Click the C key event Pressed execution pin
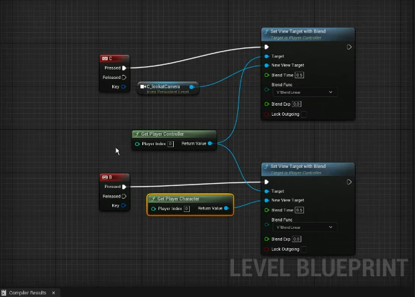Image resolution: width=415 pixels, height=297 pixels. (124, 68)
